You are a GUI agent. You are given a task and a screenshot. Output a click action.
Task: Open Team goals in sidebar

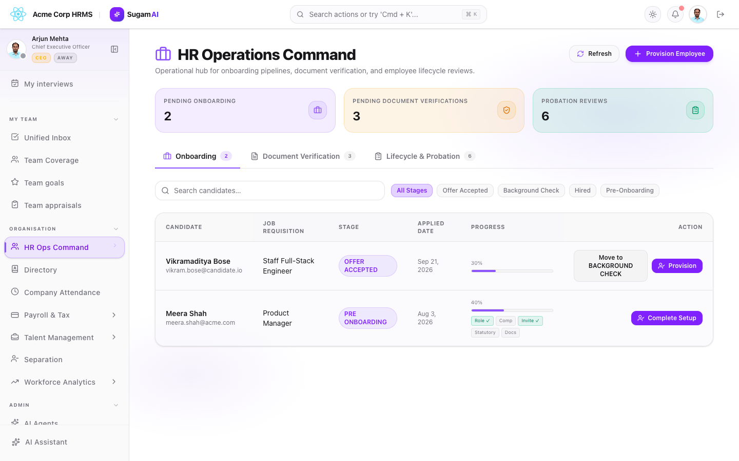(64, 183)
